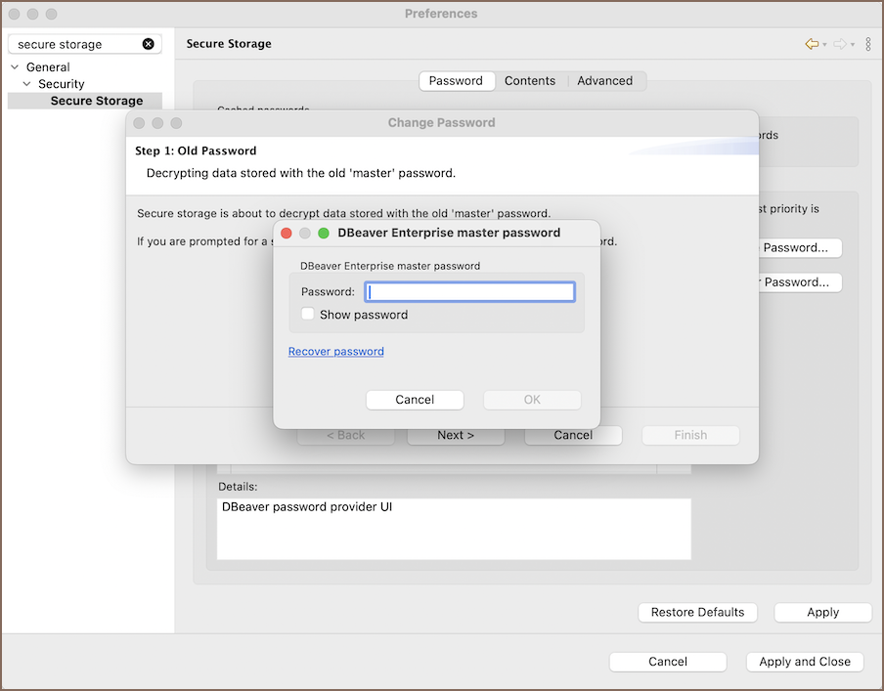Image resolution: width=884 pixels, height=691 pixels.
Task: Focus the master Password input field
Action: click(469, 292)
